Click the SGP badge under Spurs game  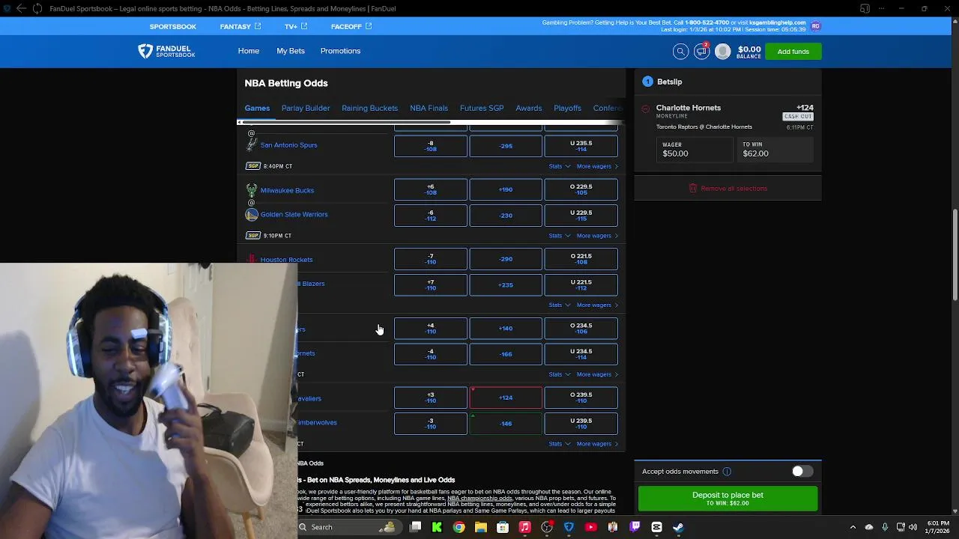coord(253,166)
